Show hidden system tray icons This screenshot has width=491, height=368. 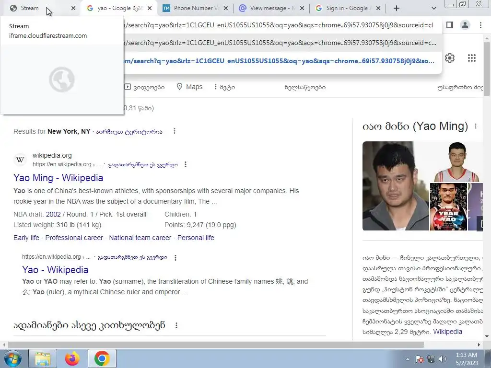tap(408, 359)
